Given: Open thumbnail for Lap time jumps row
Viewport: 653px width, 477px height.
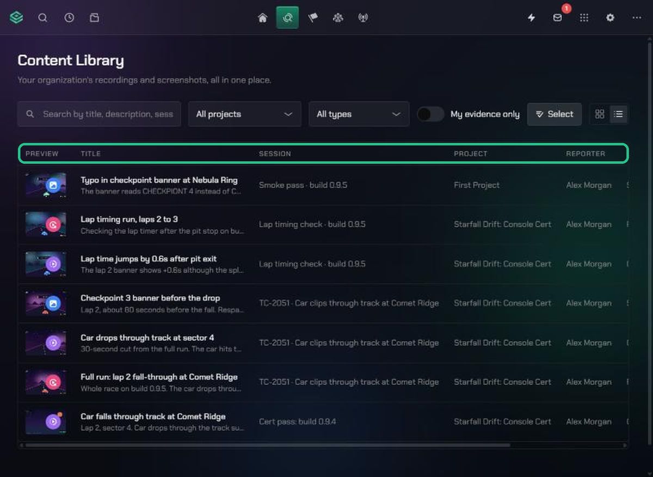Looking at the screenshot, I should [46, 264].
